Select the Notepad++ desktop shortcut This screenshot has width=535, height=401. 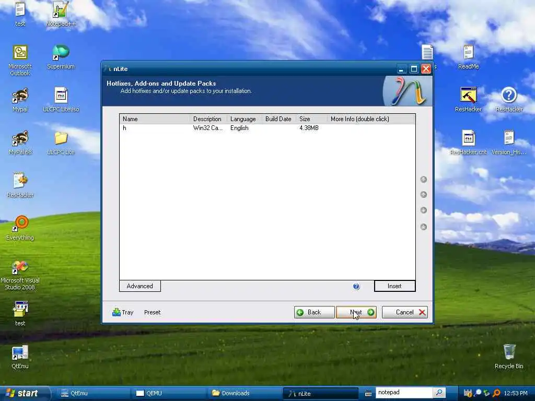tap(61, 14)
